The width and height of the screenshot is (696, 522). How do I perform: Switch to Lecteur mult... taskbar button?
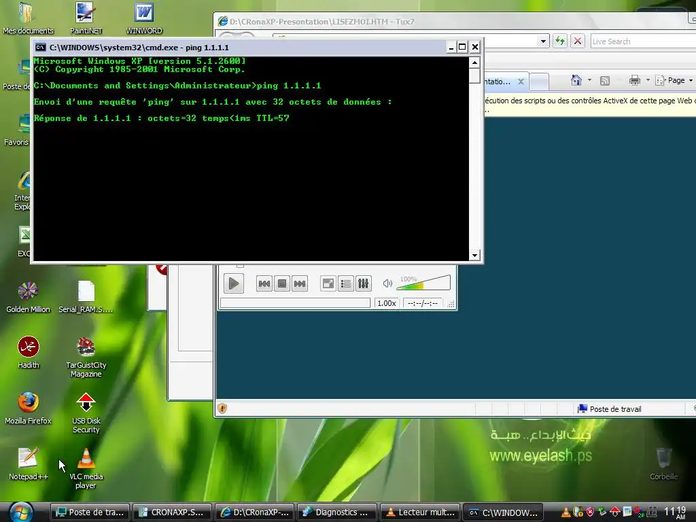coord(419,512)
